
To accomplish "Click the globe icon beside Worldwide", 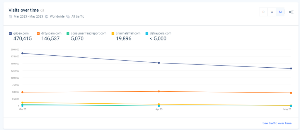I will pos(47,16).
